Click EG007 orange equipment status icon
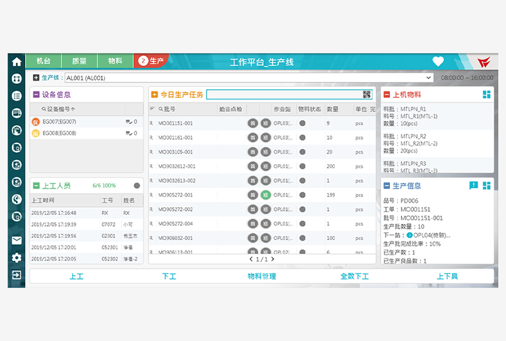This screenshot has width=506, height=341. pos(35,122)
